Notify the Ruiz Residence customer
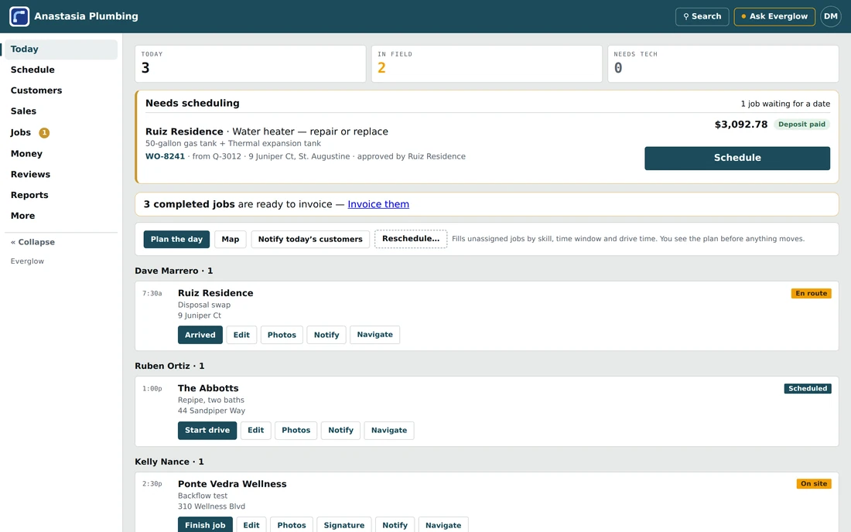851x532 pixels. [x=326, y=335]
